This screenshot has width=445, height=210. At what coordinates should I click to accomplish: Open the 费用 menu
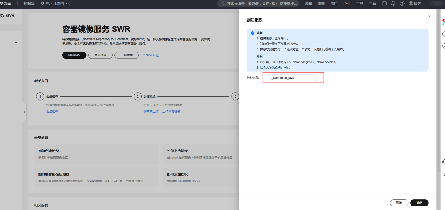coord(334,4)
